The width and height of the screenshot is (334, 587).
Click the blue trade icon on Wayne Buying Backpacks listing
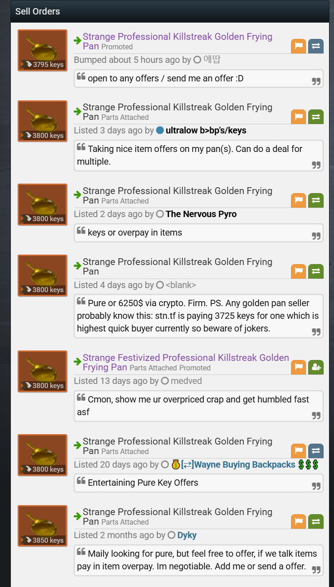(316, 451)
